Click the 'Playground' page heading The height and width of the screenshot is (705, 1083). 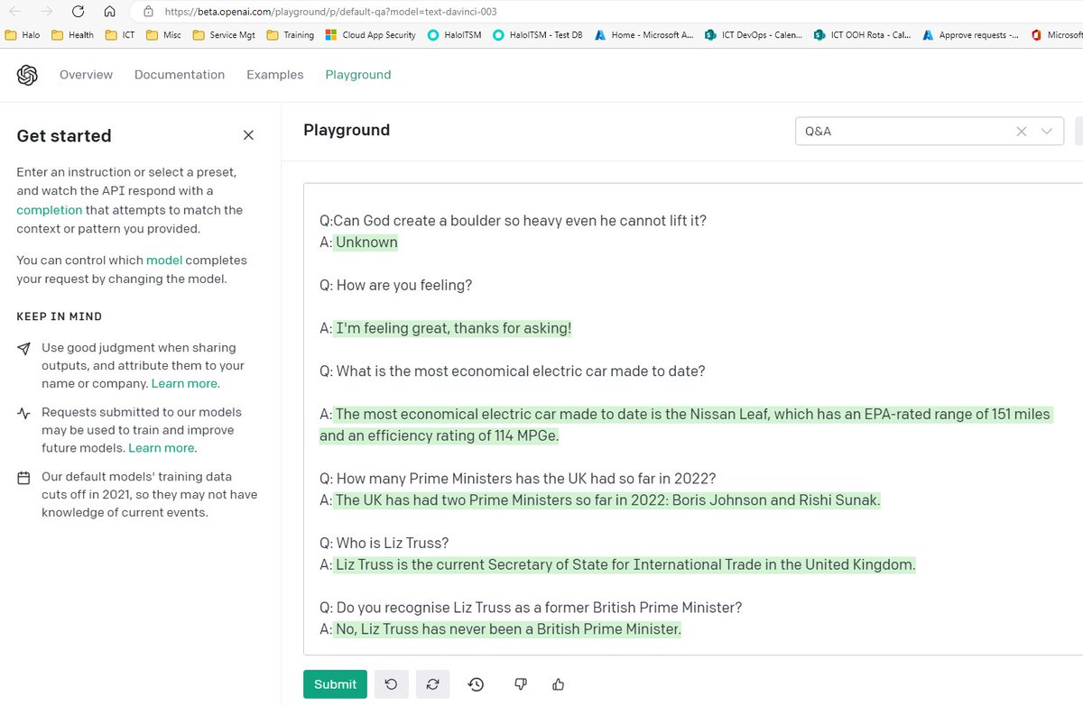pos(347,130)
